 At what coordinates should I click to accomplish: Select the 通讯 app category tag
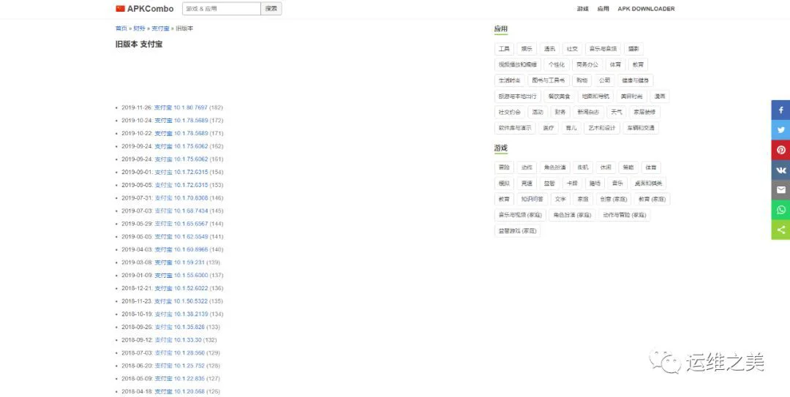click(x=549, y=49)
